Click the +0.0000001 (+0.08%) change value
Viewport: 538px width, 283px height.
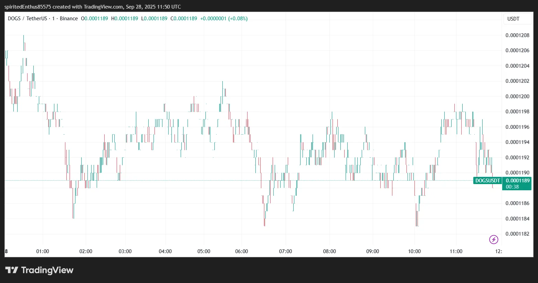click(x=224, y=19)
